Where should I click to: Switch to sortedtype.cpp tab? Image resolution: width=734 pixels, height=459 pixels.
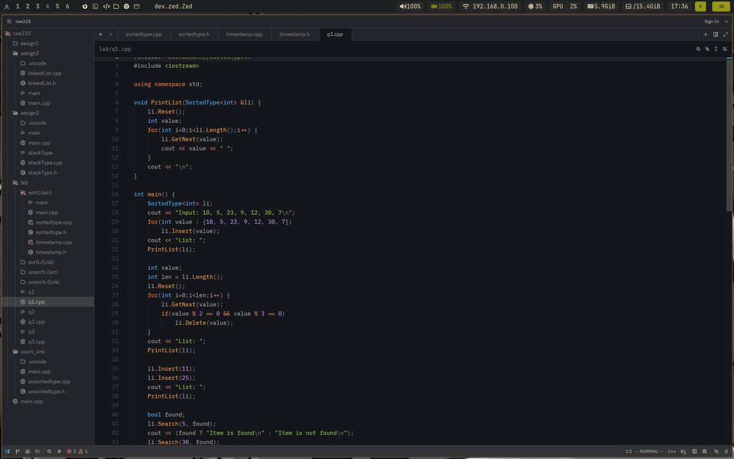(144, 34)
